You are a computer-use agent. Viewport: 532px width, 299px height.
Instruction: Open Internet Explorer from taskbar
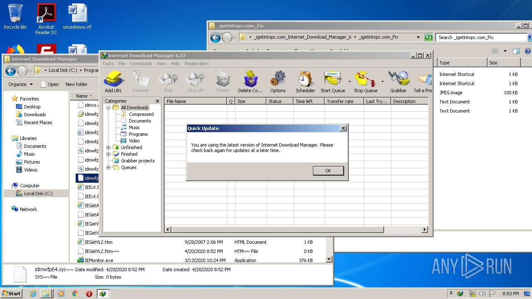click(33, 294)
